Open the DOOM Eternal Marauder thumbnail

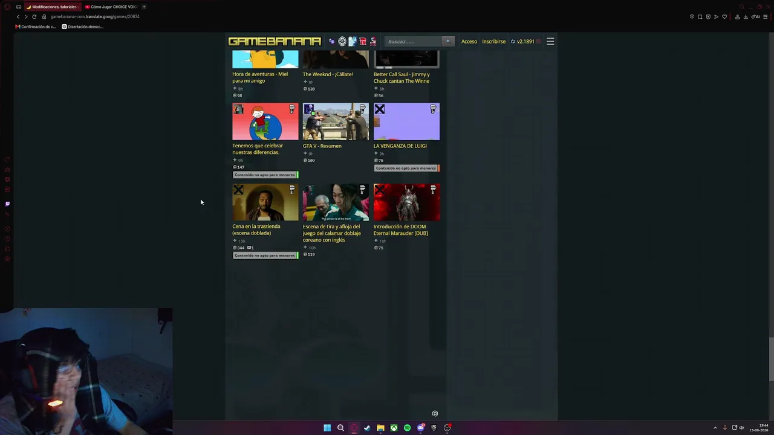tap(406, 202)
